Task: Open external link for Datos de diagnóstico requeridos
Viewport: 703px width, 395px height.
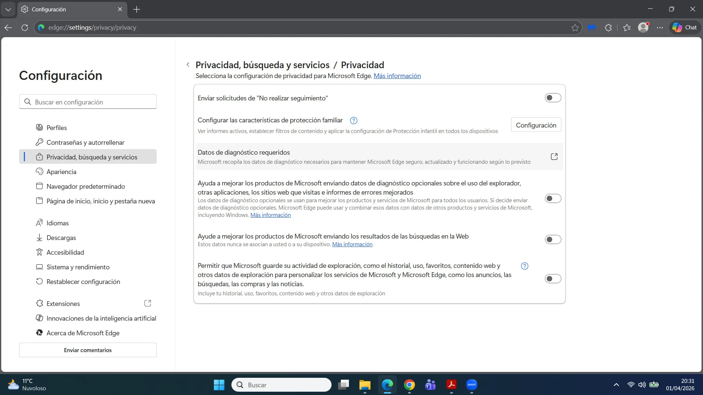Action: [554, 157]
